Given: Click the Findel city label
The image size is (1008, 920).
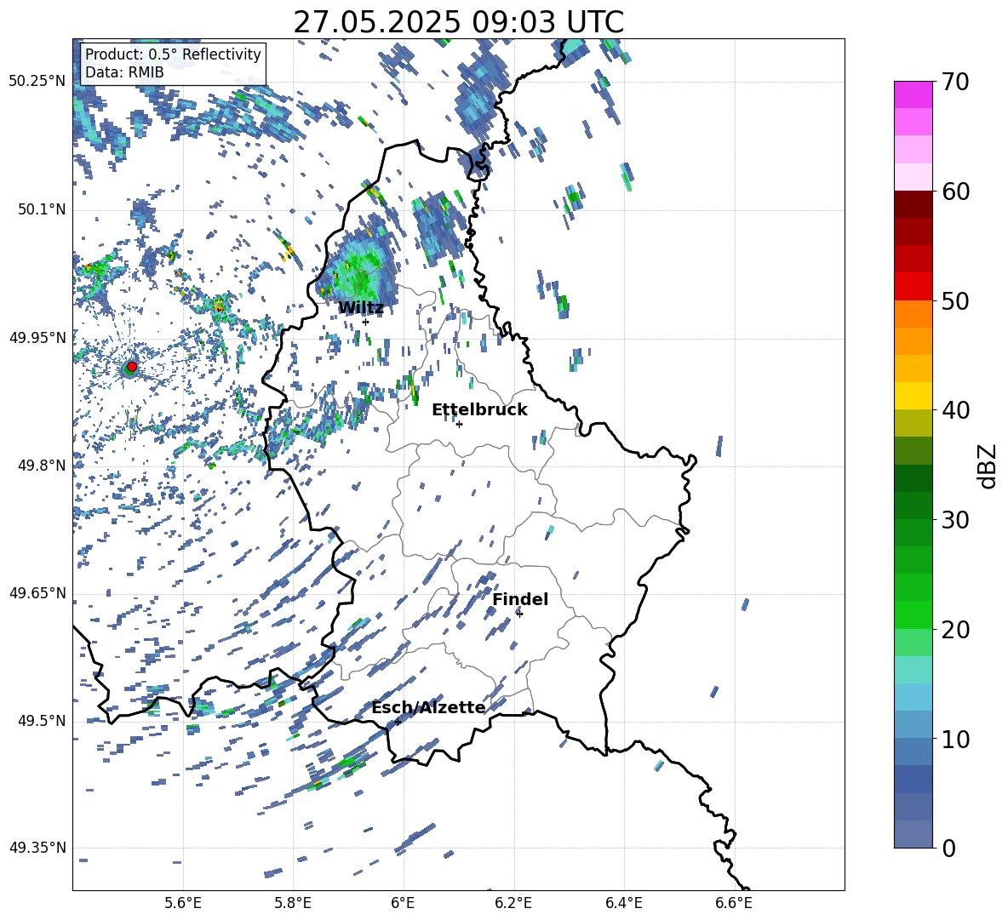Looking at the screenshot, I should tap(520, 599).
